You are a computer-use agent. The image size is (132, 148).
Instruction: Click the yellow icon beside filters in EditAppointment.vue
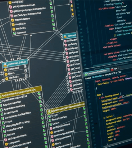click(x=53, y=144)
